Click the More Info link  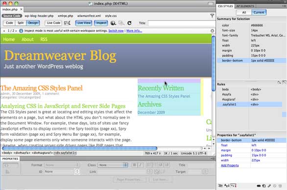pyautogui.click(x=134, y=31)
